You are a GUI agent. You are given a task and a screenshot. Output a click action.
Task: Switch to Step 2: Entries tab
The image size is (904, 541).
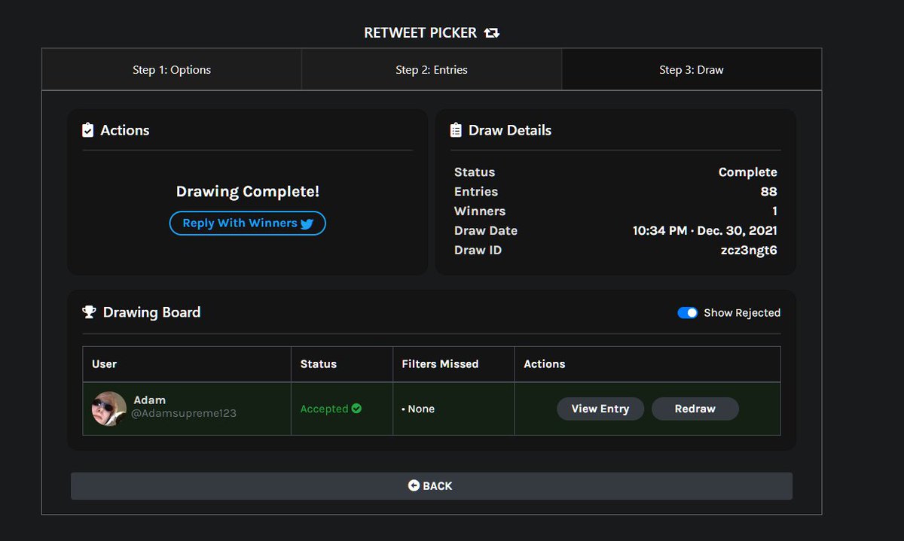432,70
